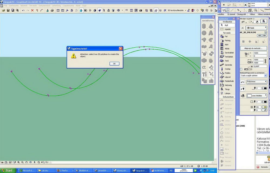The height and width of the screenshot is (173, 270).
Task: Select the Lámpa lamp tool
Action: click(x=227, y=93)
